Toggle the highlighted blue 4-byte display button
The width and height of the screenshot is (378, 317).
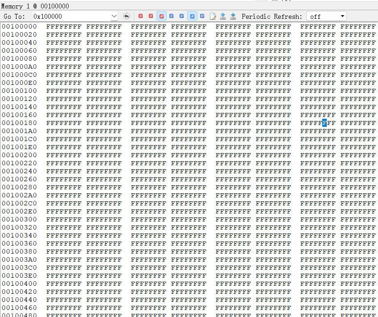(192, 16)
